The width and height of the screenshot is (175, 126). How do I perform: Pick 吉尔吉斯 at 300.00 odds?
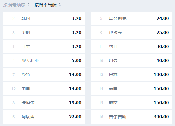pos(132,117)
